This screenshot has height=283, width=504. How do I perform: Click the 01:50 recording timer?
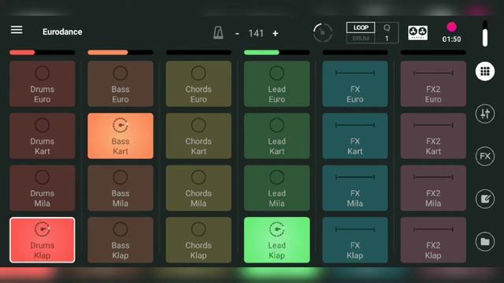(451, 39)
